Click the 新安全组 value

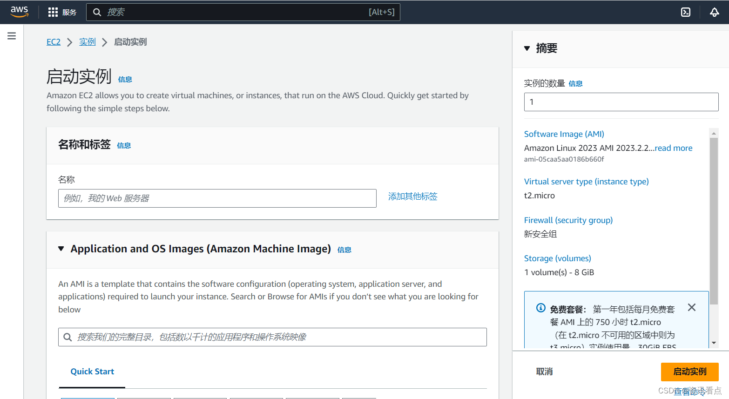point(540,234)
